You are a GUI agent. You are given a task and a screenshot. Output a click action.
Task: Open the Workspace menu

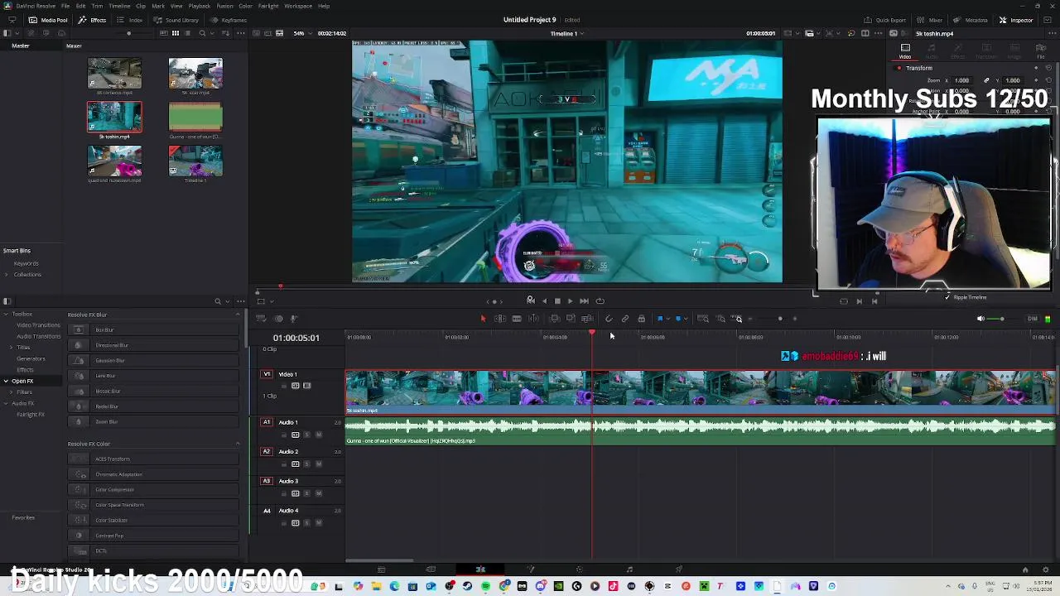click(x=298, y=6)
